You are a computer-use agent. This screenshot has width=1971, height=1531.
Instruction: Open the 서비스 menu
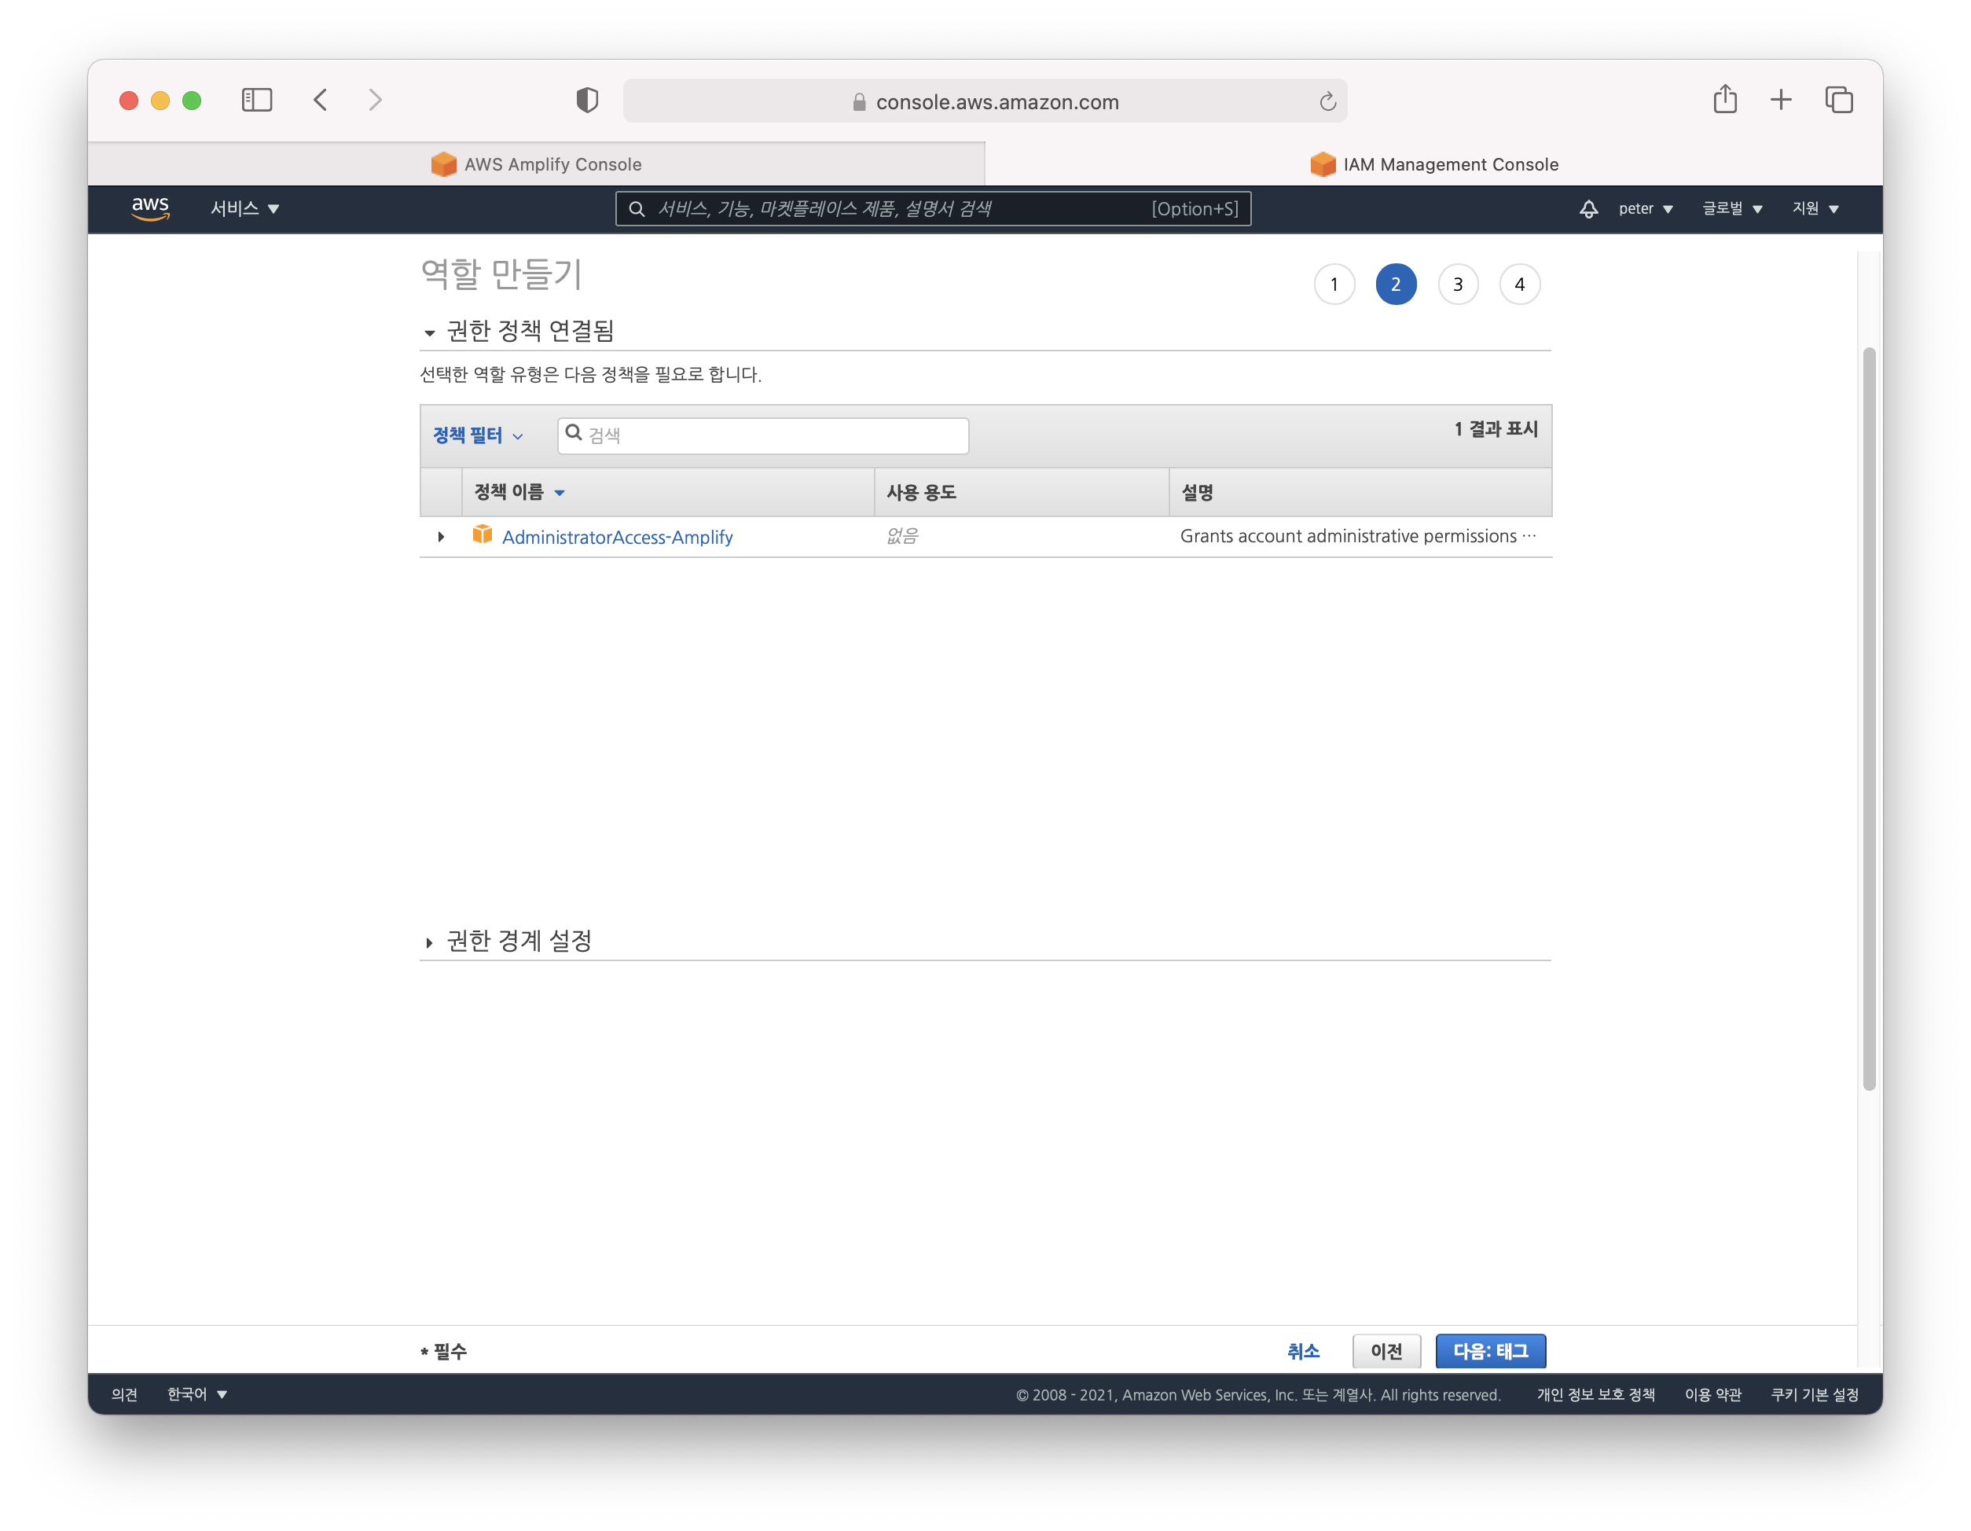[244, 208]
